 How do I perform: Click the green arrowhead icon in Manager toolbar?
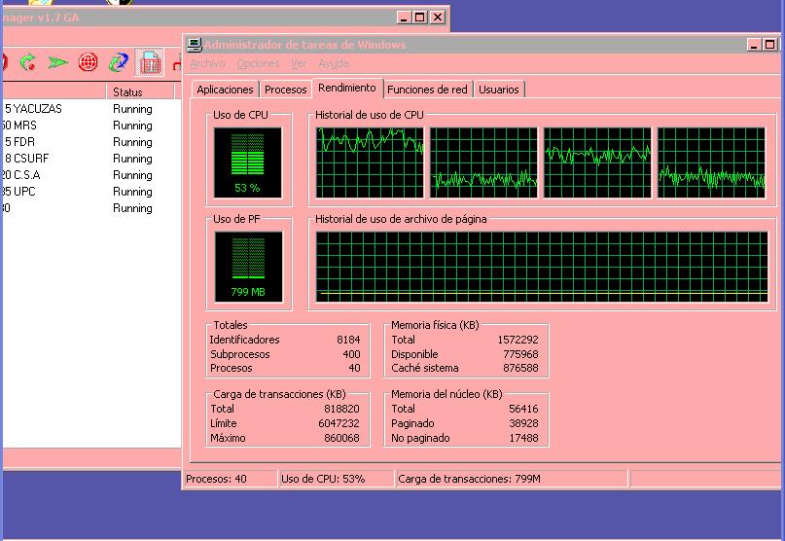coord(57,62)
